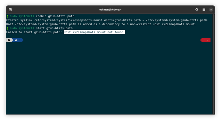This screenshot has height=121, width=221.
Task: Close the terminal window
Action: (211, 10)
